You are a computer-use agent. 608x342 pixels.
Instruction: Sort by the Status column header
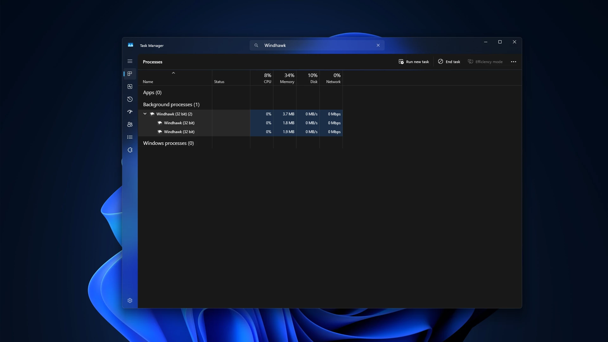[231, 78]
